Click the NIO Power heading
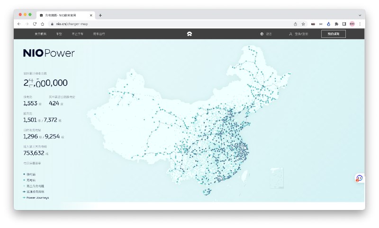This screenshot has width=379, height=228. (49, 53)
